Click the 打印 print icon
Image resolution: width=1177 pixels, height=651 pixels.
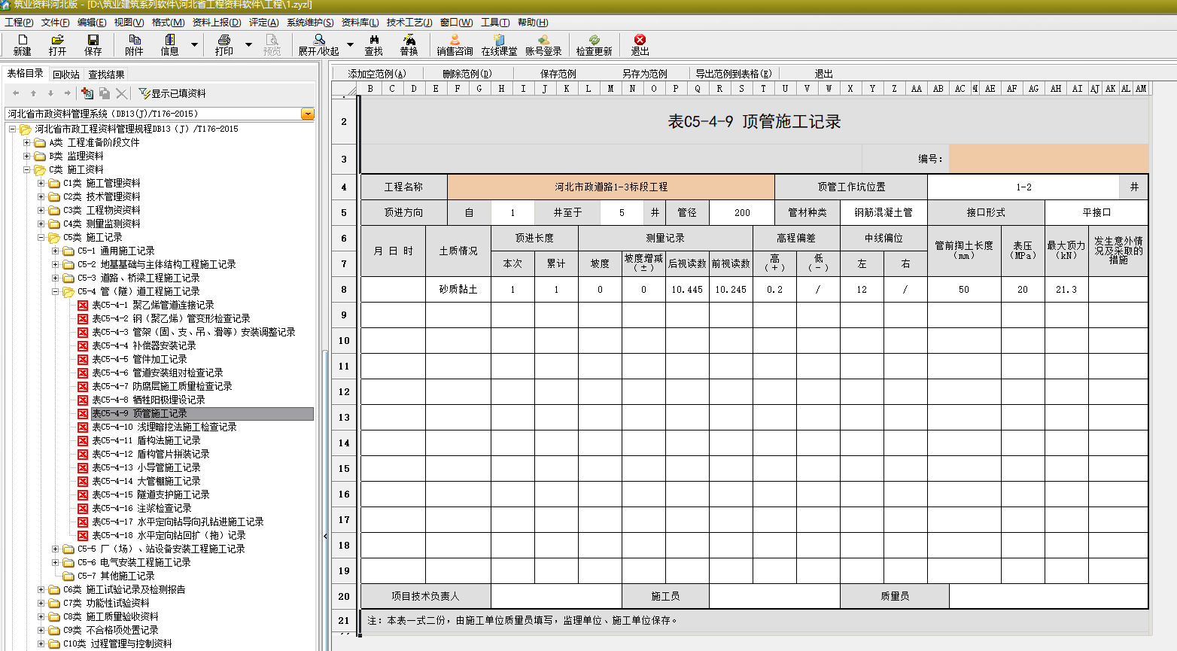click(224, 44)
